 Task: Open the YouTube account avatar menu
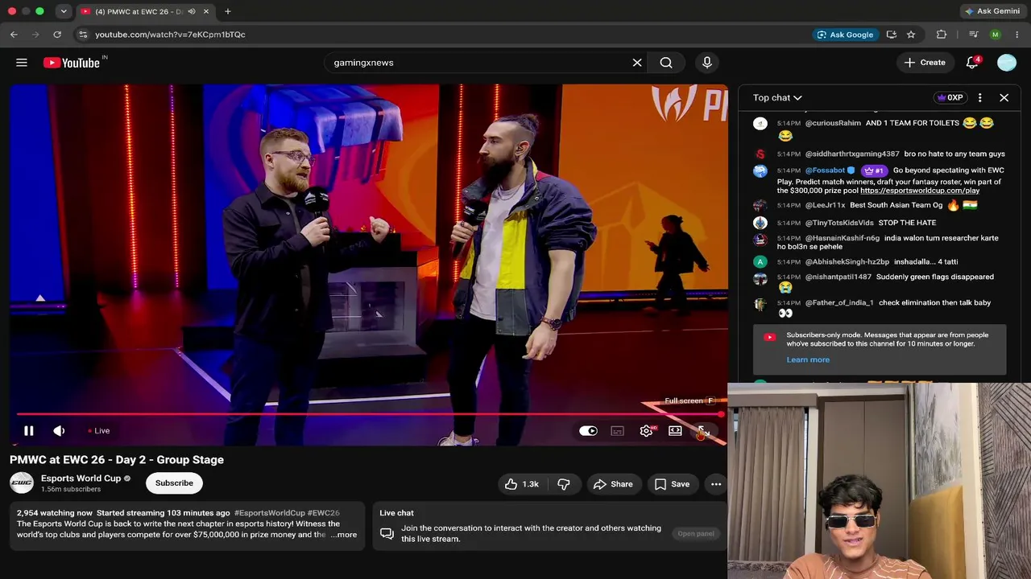coord(1007,63)
